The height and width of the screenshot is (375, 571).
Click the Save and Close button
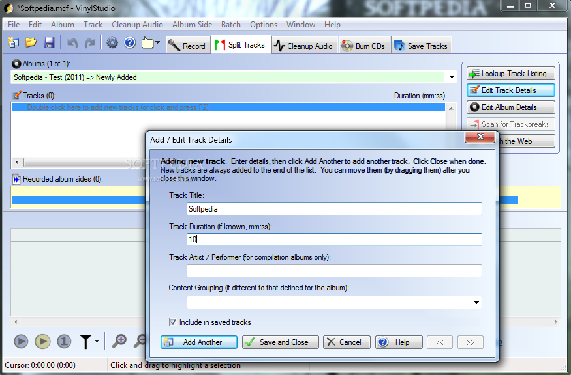click(281, 342)
